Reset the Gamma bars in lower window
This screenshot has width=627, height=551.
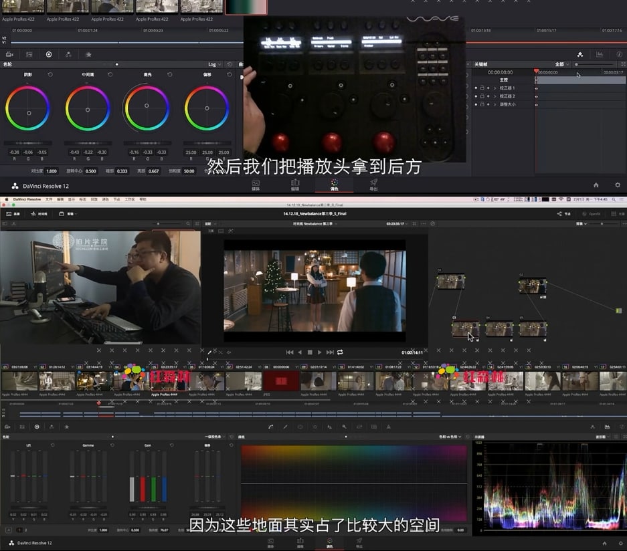point(112,445)
